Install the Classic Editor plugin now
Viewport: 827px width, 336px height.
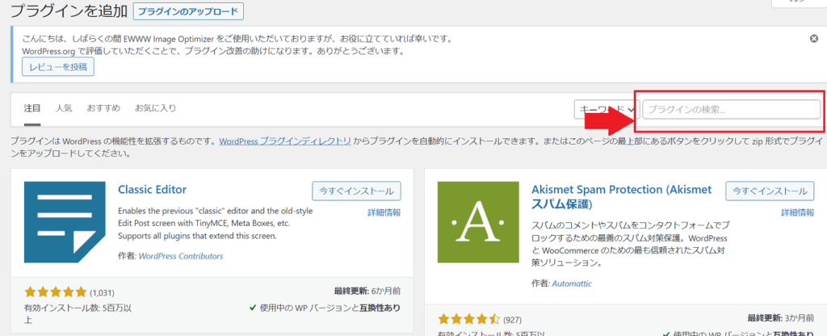(x=356, y=191)
